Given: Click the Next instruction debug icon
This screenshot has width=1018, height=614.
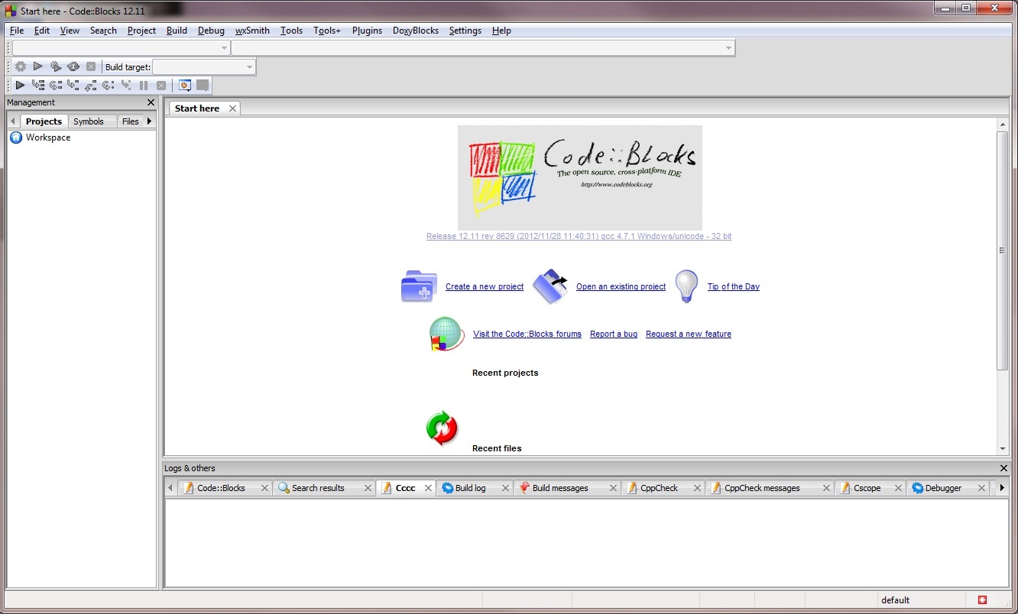Looking at the screenshot, I should [109, 86].
